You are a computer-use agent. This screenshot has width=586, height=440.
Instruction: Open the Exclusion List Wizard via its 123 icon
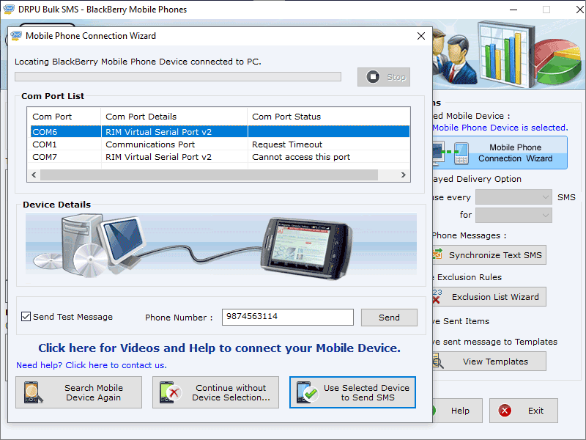tap(437, 297)
